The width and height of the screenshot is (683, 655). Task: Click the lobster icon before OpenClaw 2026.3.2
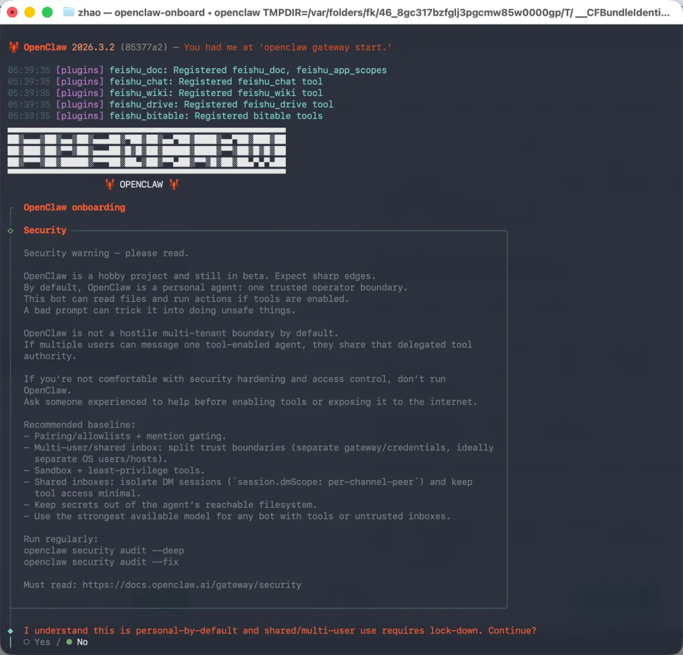[x=14, y=47]
